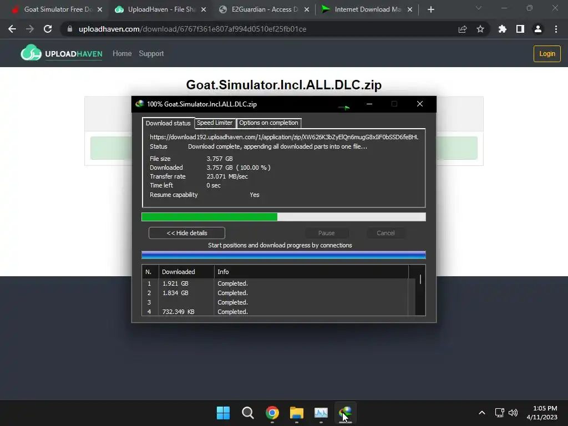Close the UploadHaven browser tab
The height and width of the screenshot is (426, 568).
(x=204, y=9)
